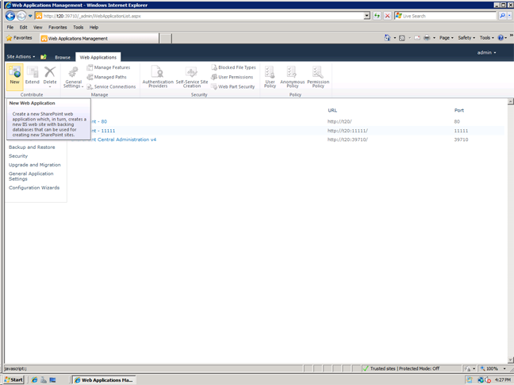Open the Site Actions dropdown
Viewport: 514px width, 385px height.
coord(21,56)
